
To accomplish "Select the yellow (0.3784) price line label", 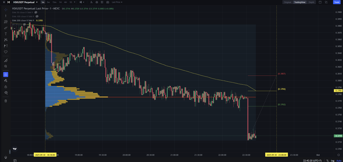I will click(x=282, y=89).
